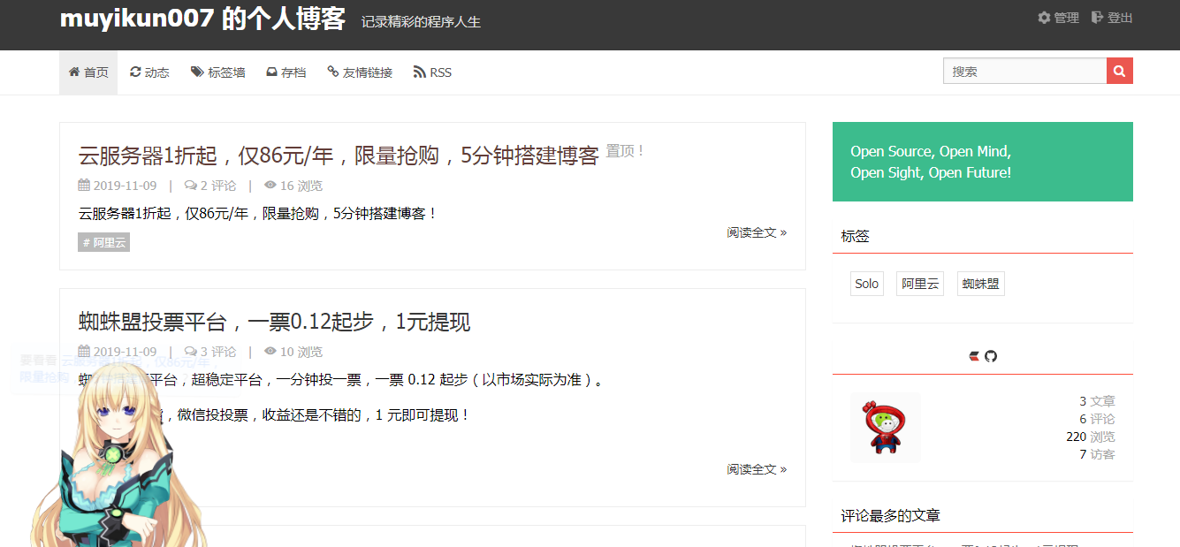Click the subtitle 记录精彩的程序人生
This screenshot has height=547, width=1180.
[421, 22]
